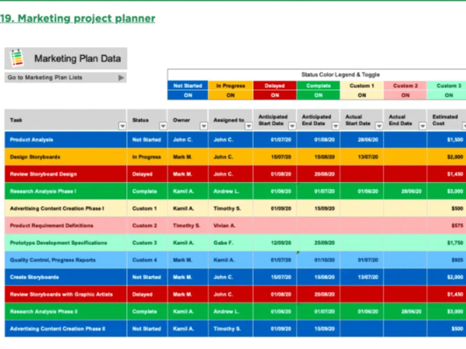
Task: Click the '01/10/20' anticipated end date
Action: (318, 260)
